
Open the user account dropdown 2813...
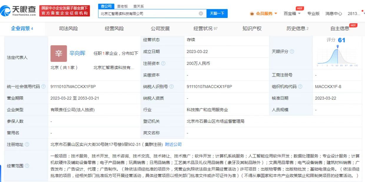point(355,13)
